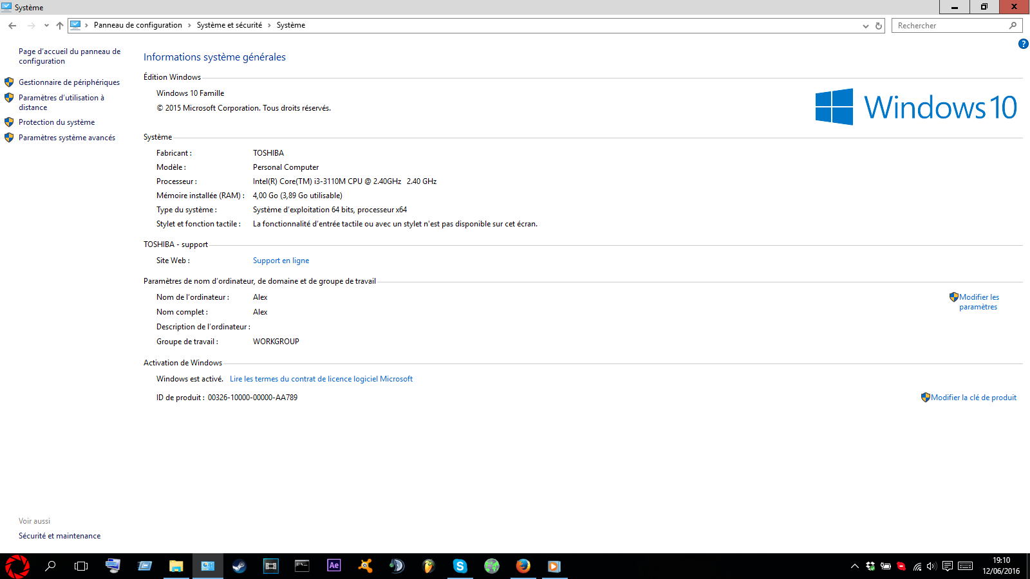Open Page d'accueil du panneau de configuration
The image size is (1030, 579).
pos(70,56)
